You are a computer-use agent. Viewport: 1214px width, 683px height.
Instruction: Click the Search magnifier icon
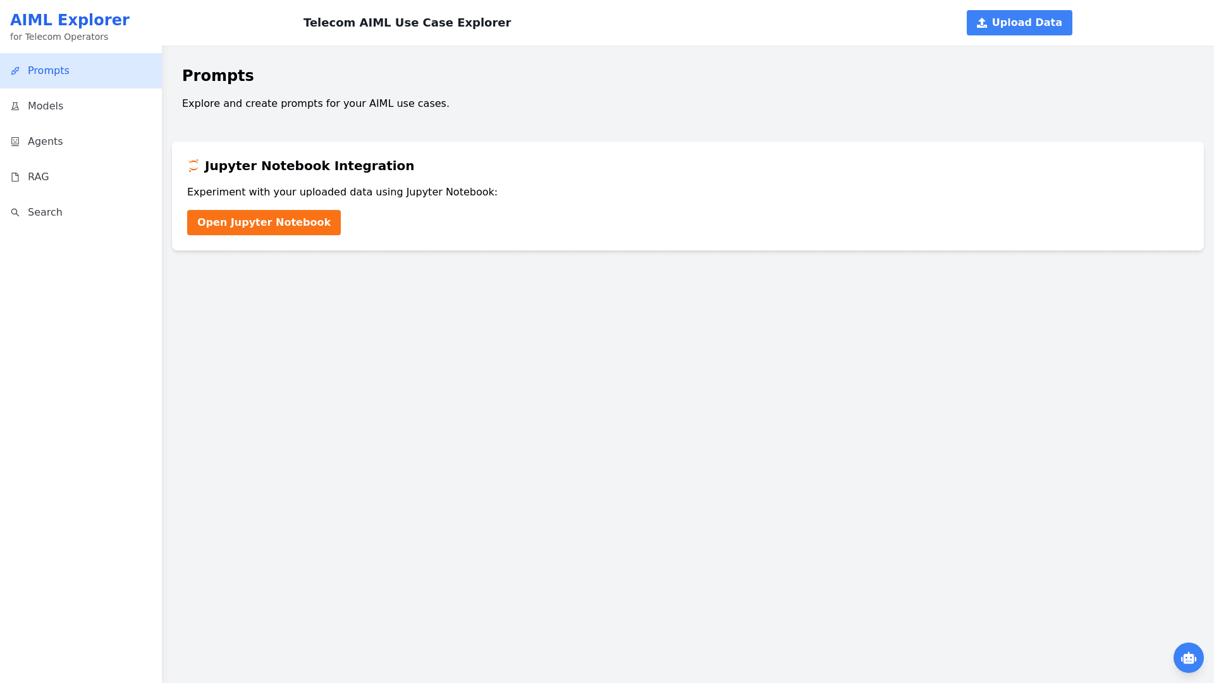15,212
